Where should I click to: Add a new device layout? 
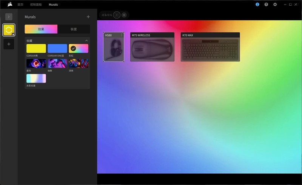tap(124, 15)
